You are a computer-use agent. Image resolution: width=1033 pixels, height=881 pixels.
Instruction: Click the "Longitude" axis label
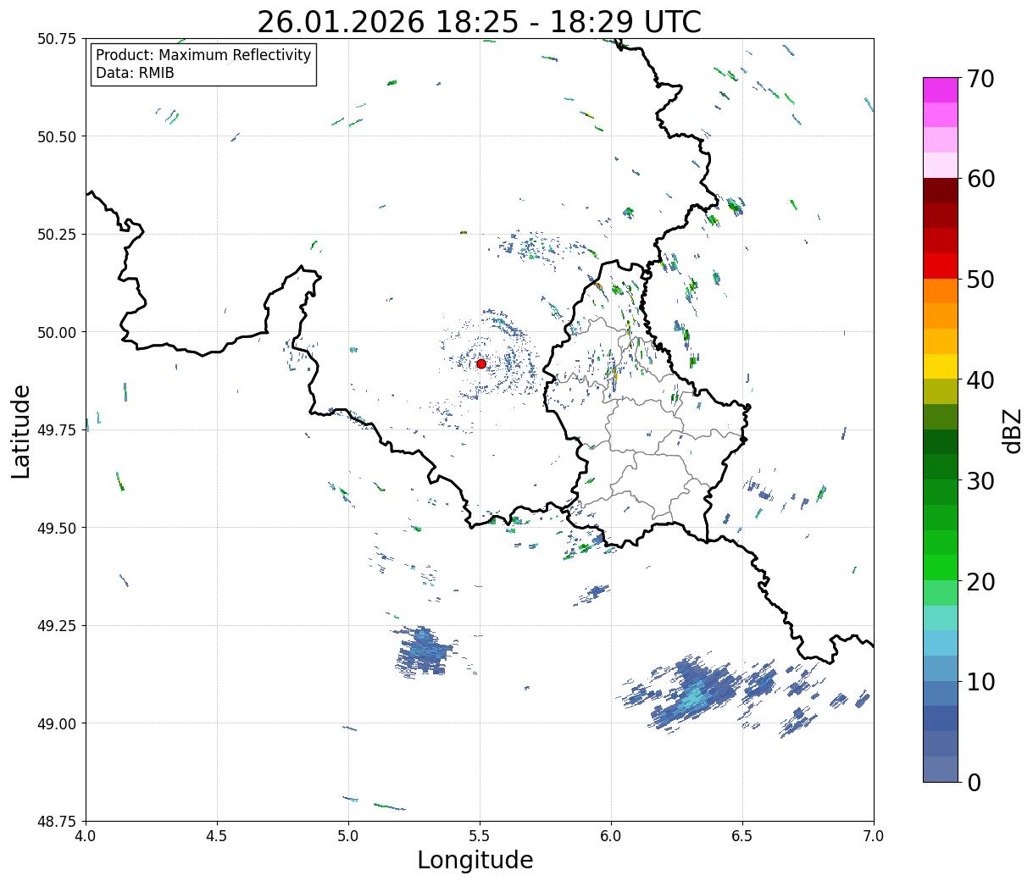pyautogui.click(x=475, y=860)
